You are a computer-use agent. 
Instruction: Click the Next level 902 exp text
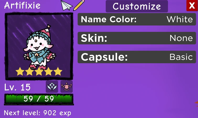[x=38, y=113]
